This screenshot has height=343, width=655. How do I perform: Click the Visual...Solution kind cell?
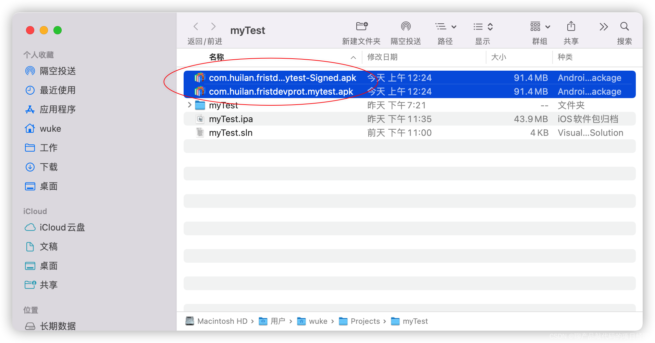pyautogui.click(x=590, y=133)
